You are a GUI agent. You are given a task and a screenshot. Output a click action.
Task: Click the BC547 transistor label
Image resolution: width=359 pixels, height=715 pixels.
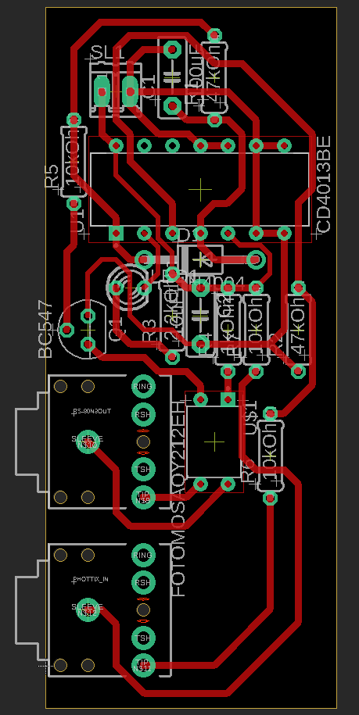[x=45, y=329]
